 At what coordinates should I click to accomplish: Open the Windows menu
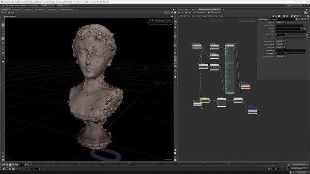pos(23,5)
